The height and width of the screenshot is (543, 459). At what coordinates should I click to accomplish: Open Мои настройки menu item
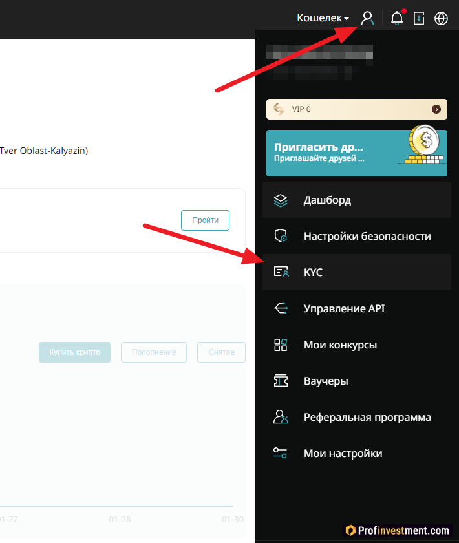tap(357, 453)
